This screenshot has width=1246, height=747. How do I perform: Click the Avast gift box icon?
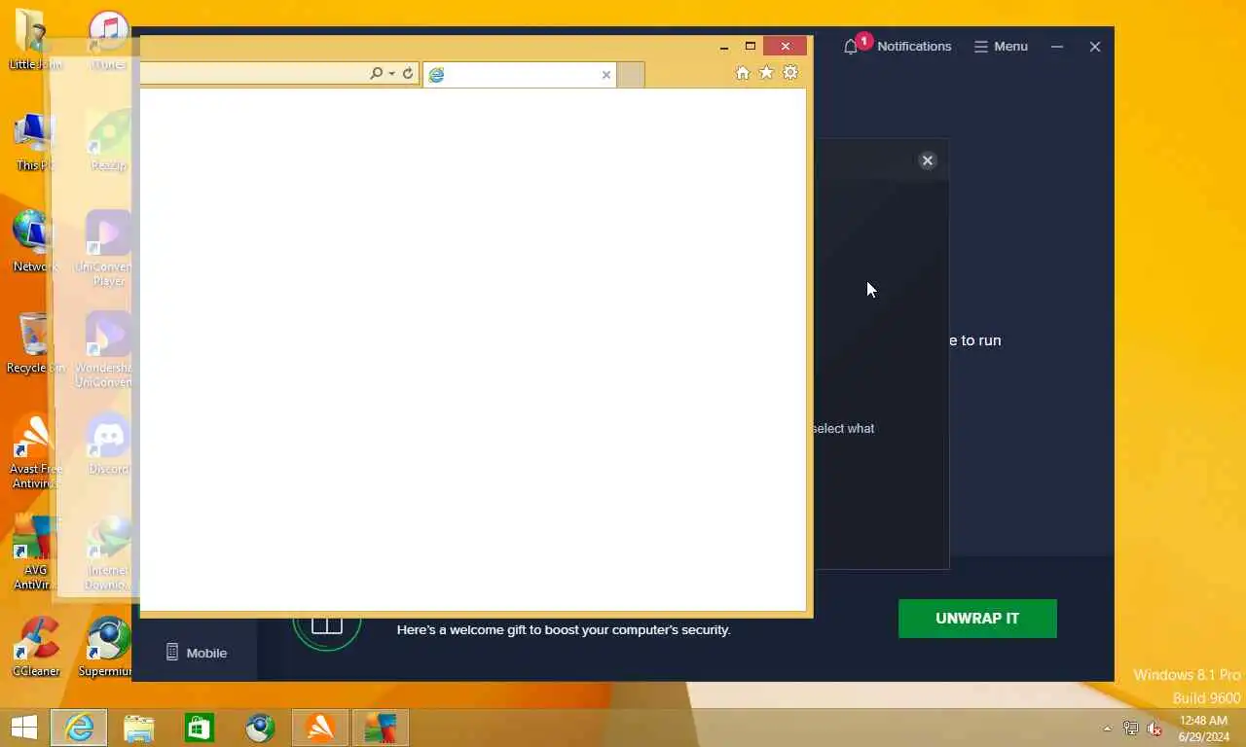coord(327,625)
